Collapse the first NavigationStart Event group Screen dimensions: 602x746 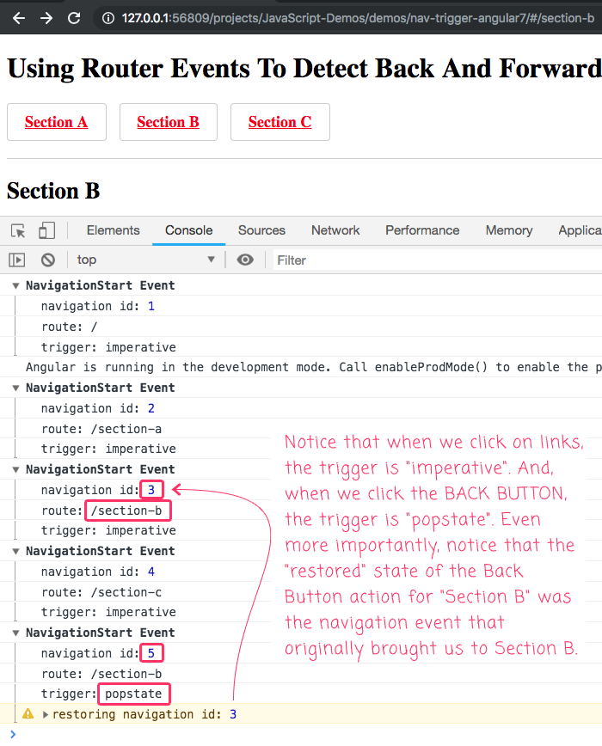(x=16, y=285)
